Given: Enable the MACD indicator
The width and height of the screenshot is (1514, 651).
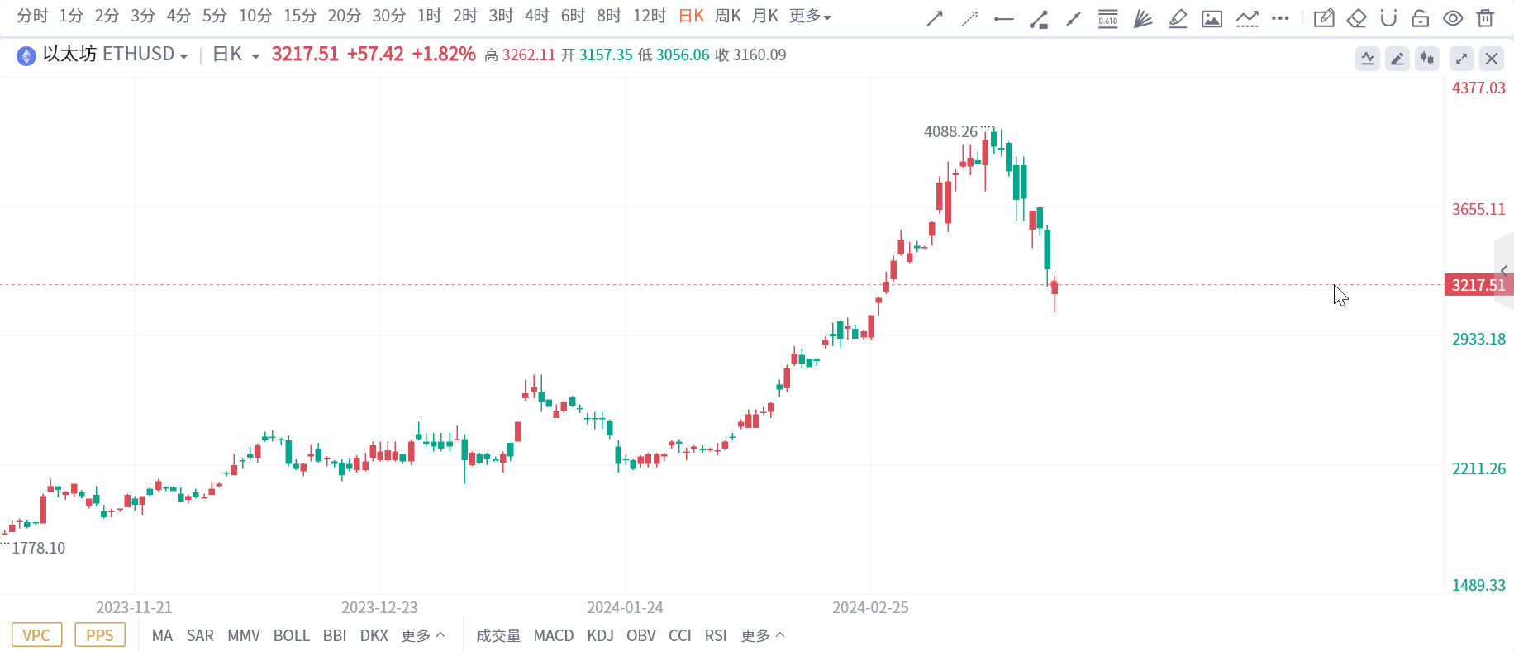Looking at the screenshot, I should pos(554,635).
